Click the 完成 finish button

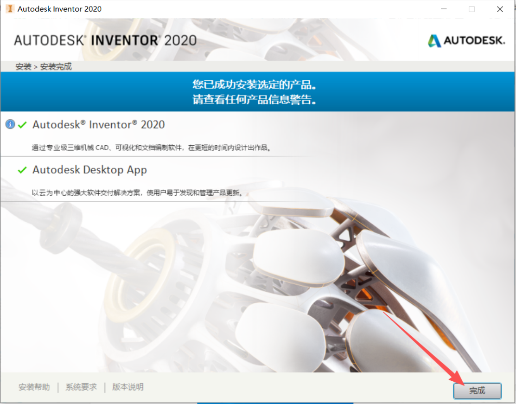pyautogui.click(x=477, y=391)
